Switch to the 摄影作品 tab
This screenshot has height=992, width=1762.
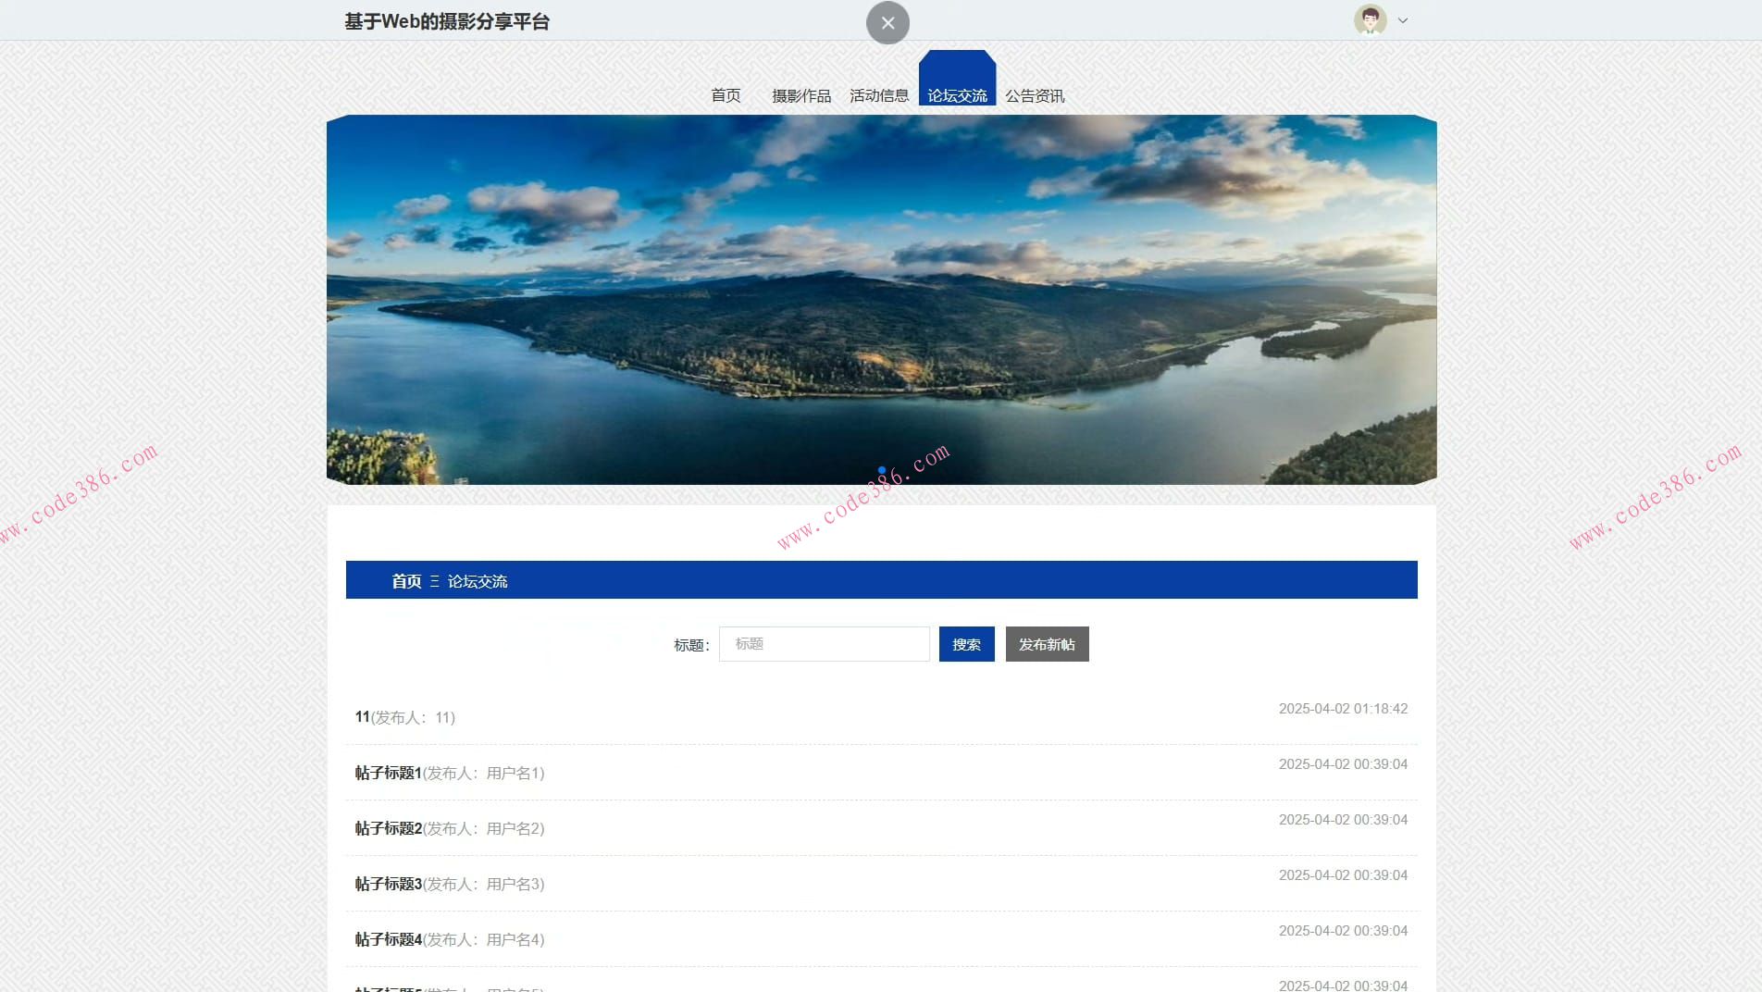point(801,95)
